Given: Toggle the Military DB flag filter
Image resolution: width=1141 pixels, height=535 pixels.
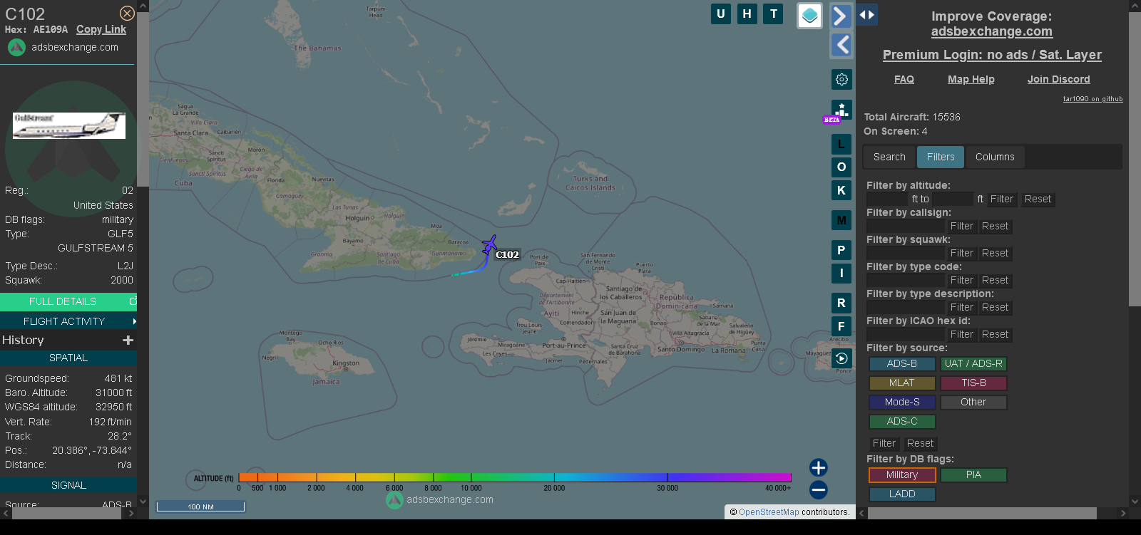Looking at the screenshot, I should click(x=902, y=474).
